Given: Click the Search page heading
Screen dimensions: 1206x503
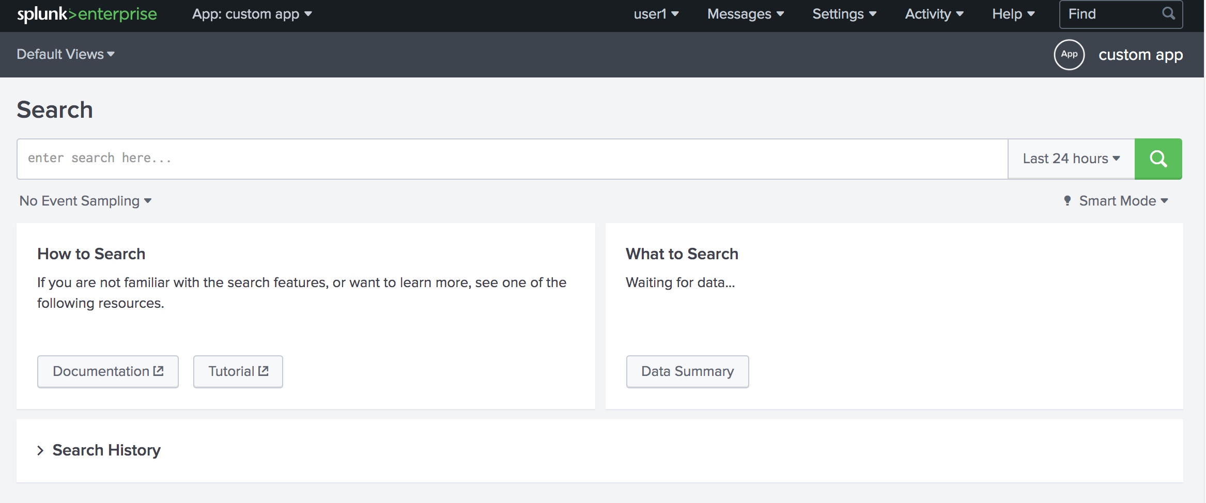Looking at the screenshot, I should coord(55,109).
